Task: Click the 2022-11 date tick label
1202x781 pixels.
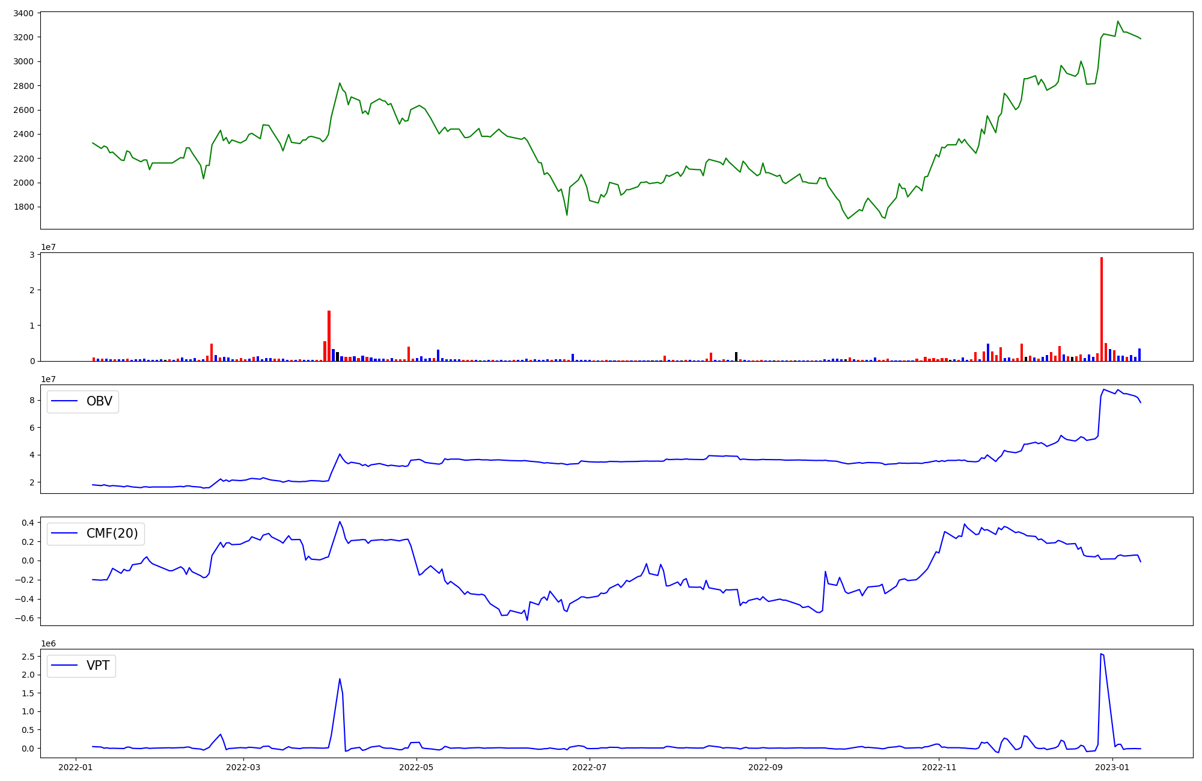Action: 939,767
